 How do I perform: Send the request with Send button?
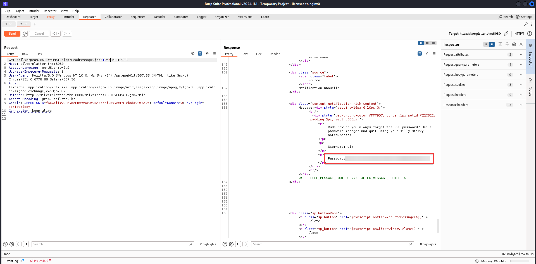pos(12,34)
